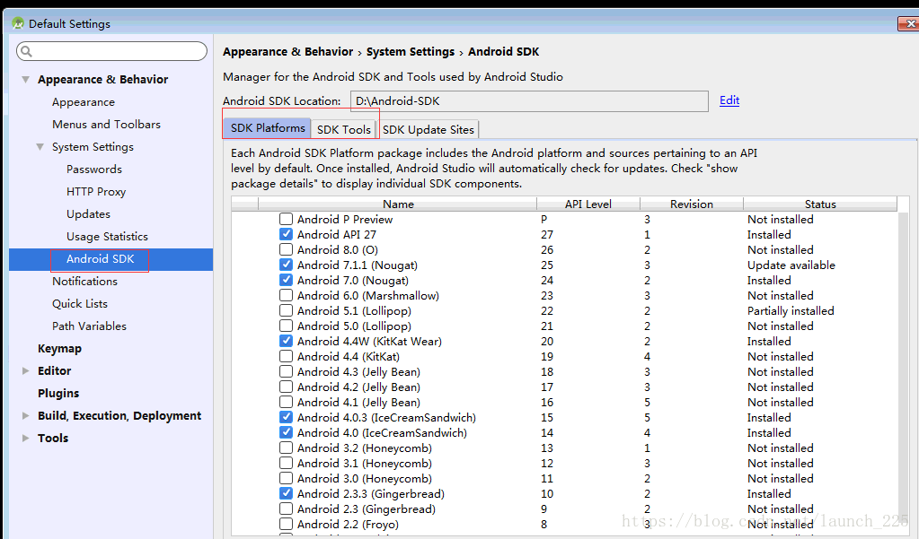Viewport: 919px width, 539px height.
Task: Check the Android 8.0 (O) checkbox
Action: [x=286, y=249]
